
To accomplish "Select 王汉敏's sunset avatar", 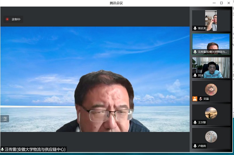I will click(x=211, y=113).
